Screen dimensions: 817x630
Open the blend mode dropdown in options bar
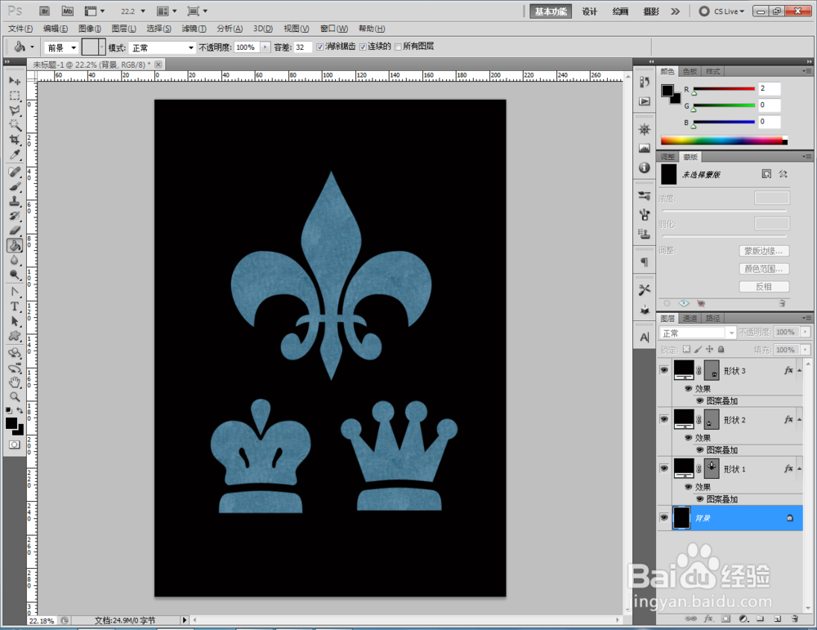pyautogui.click(x=162, y=47)
